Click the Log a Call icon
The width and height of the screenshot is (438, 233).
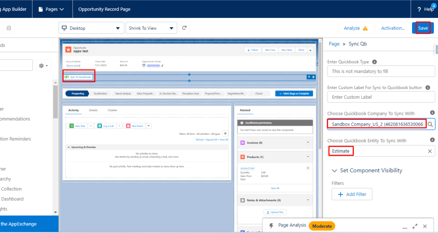pos(100,126)
